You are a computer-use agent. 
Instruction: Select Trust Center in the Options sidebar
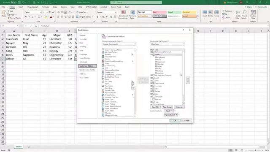(84, 78)
